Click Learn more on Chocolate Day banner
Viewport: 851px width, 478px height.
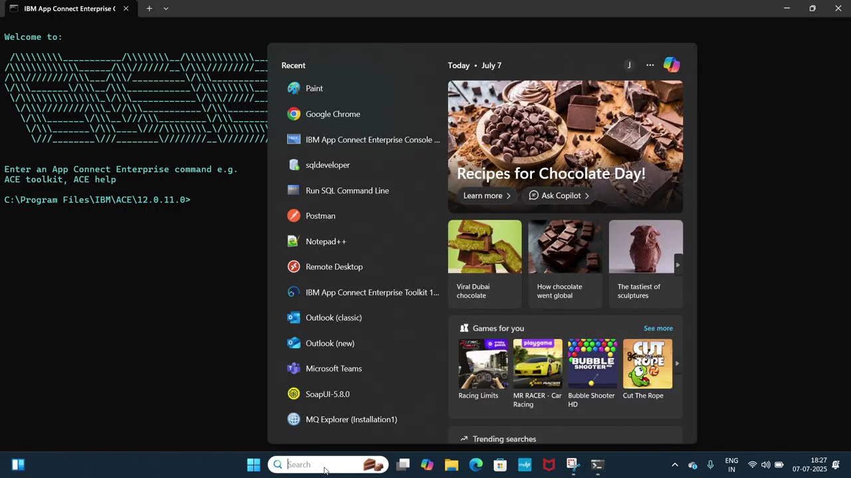tap(487, 196)
